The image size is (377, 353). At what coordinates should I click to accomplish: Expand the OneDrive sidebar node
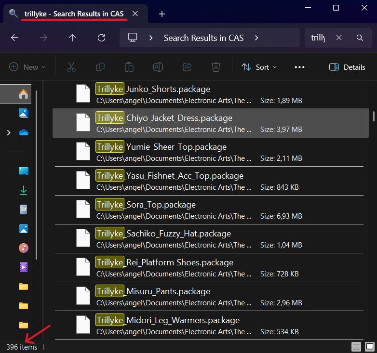(9, 132)
